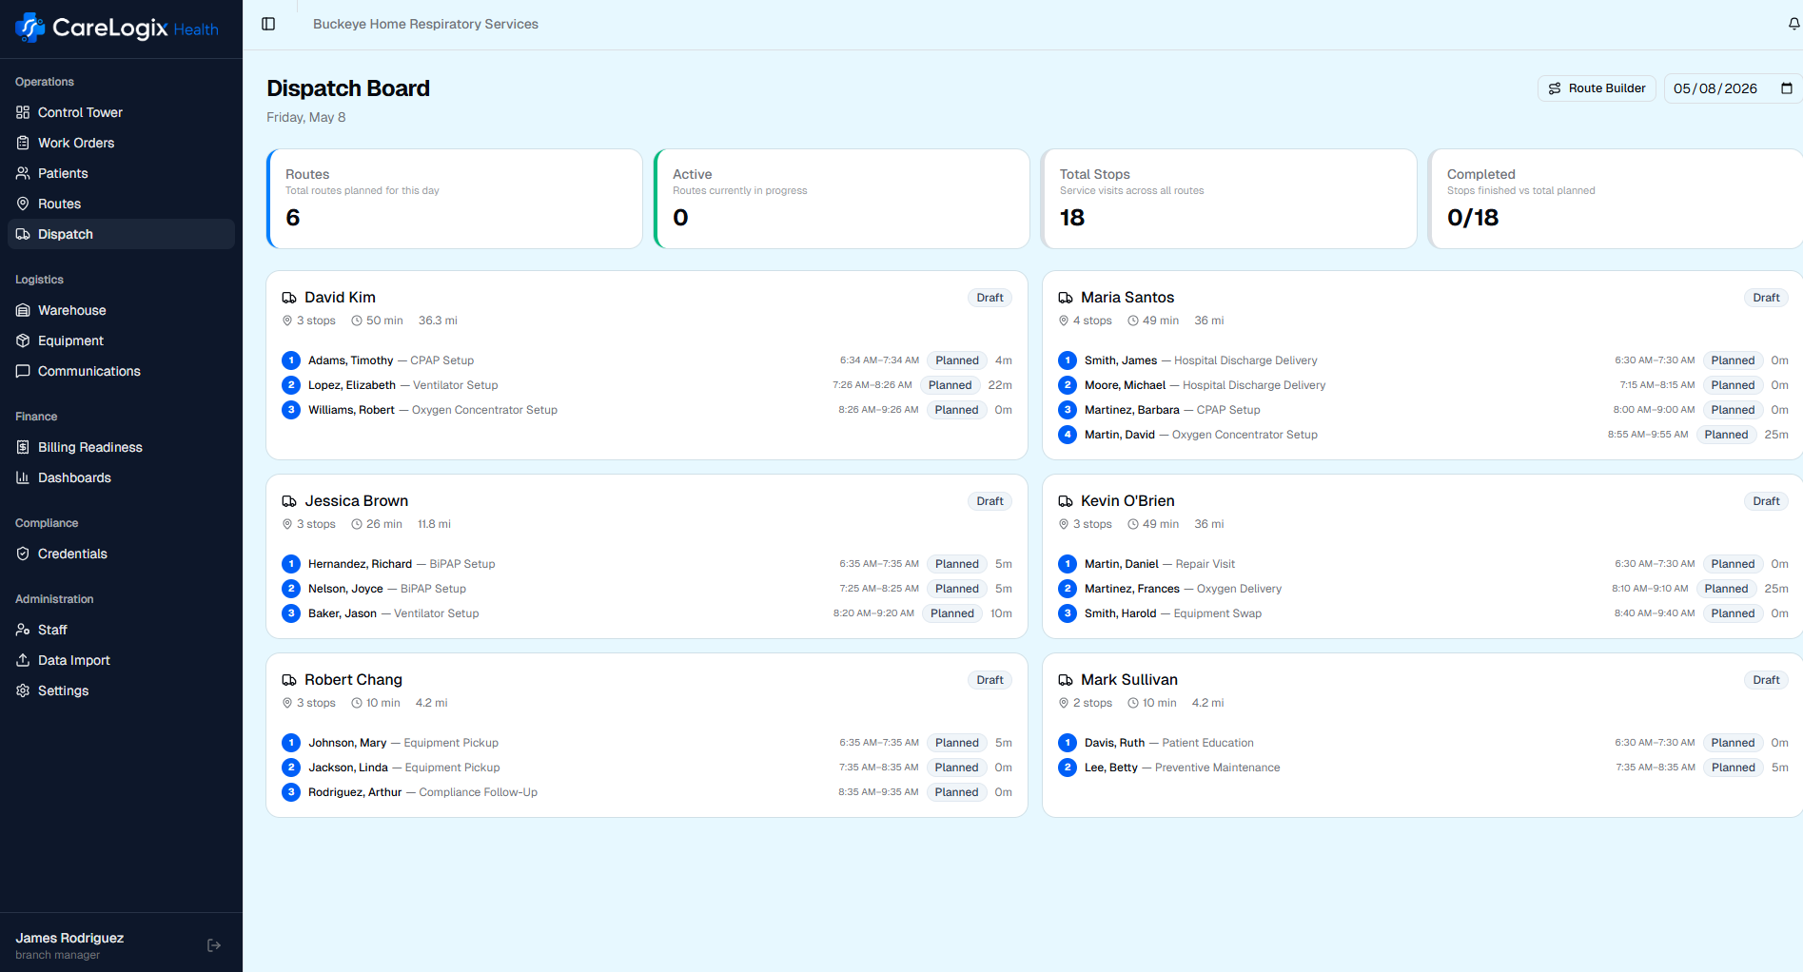1803x972 pixels.
Task: Click the Communications chat icon
Action: click(23, 371)
